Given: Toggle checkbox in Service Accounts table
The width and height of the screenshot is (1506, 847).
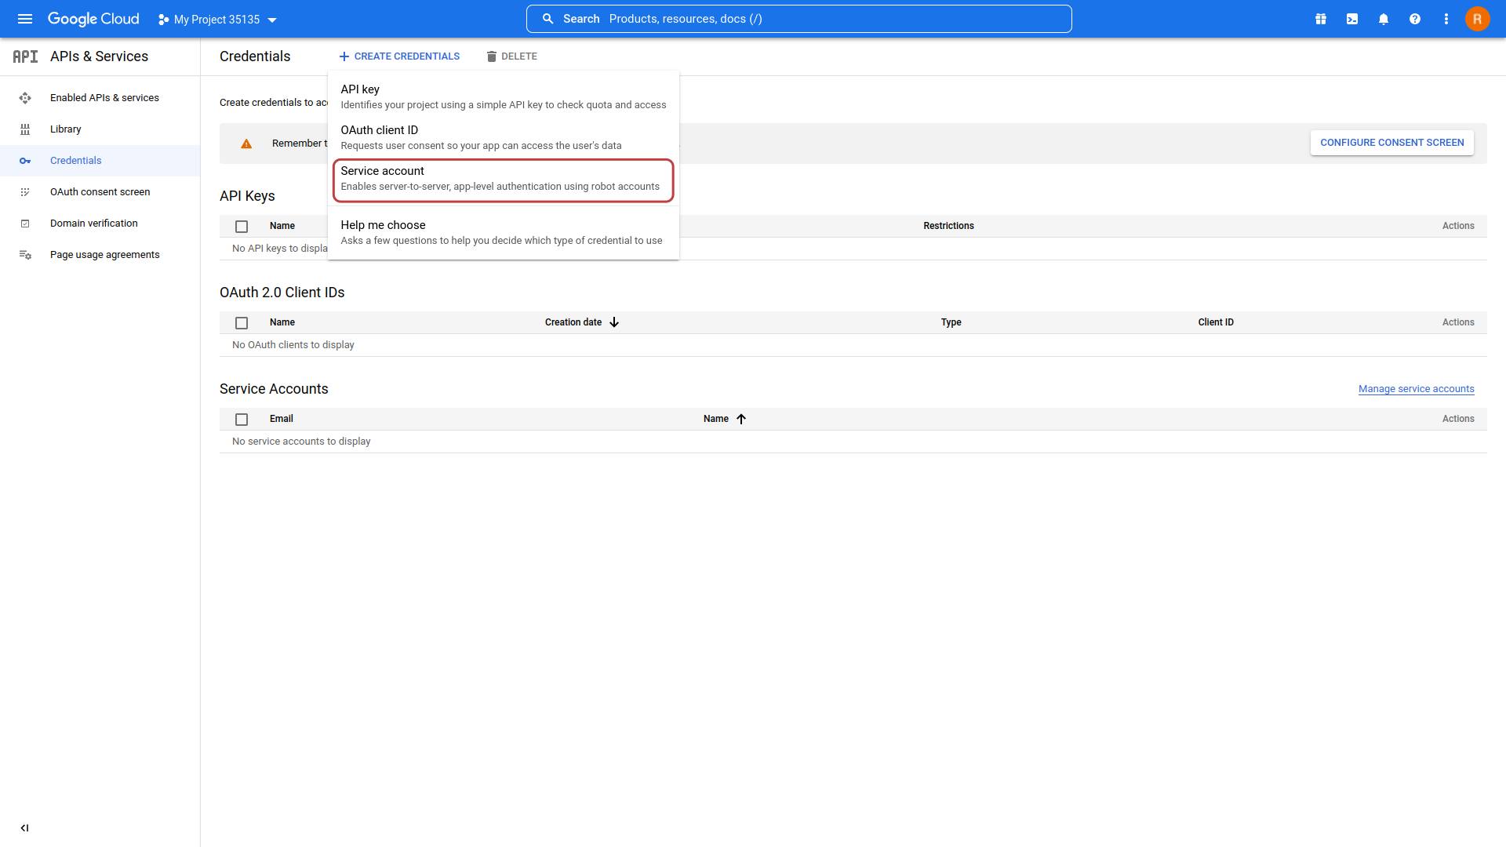Looking at the screenshot, I should [x=241, y=418].
